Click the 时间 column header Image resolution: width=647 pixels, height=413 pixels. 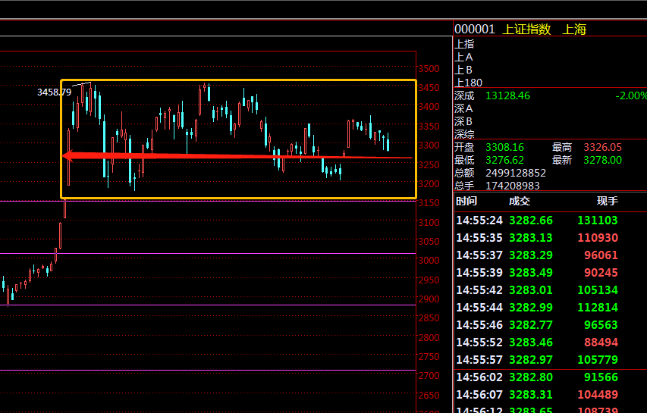point(466,201)
